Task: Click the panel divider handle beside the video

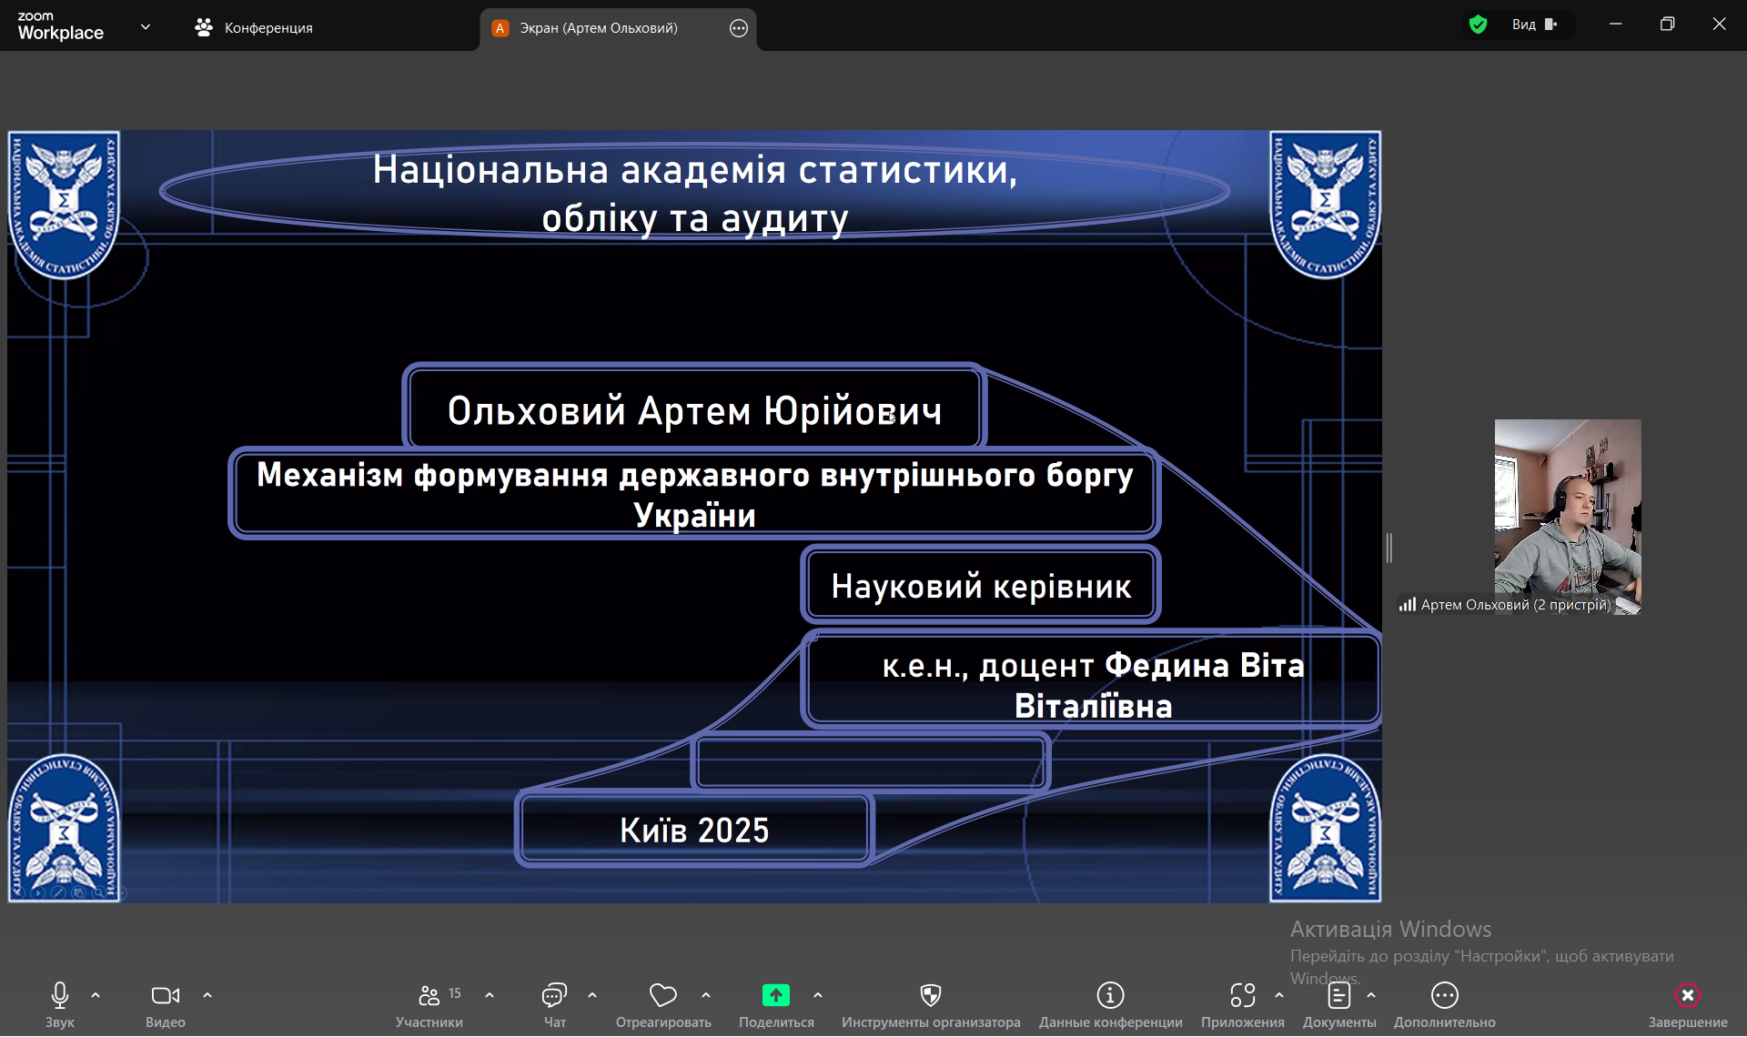Action: tap(1389, 548)
